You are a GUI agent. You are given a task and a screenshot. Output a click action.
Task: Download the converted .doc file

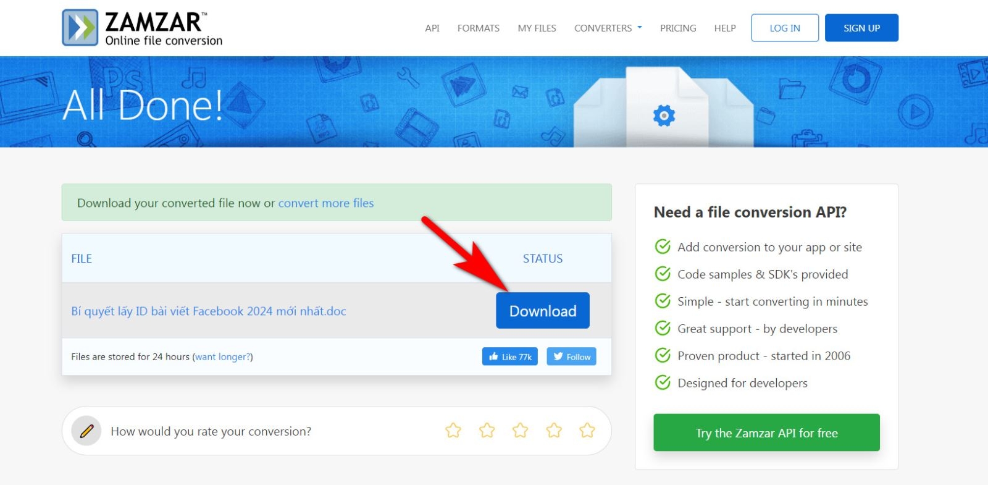pyautogui.click(x=543, y=311)
